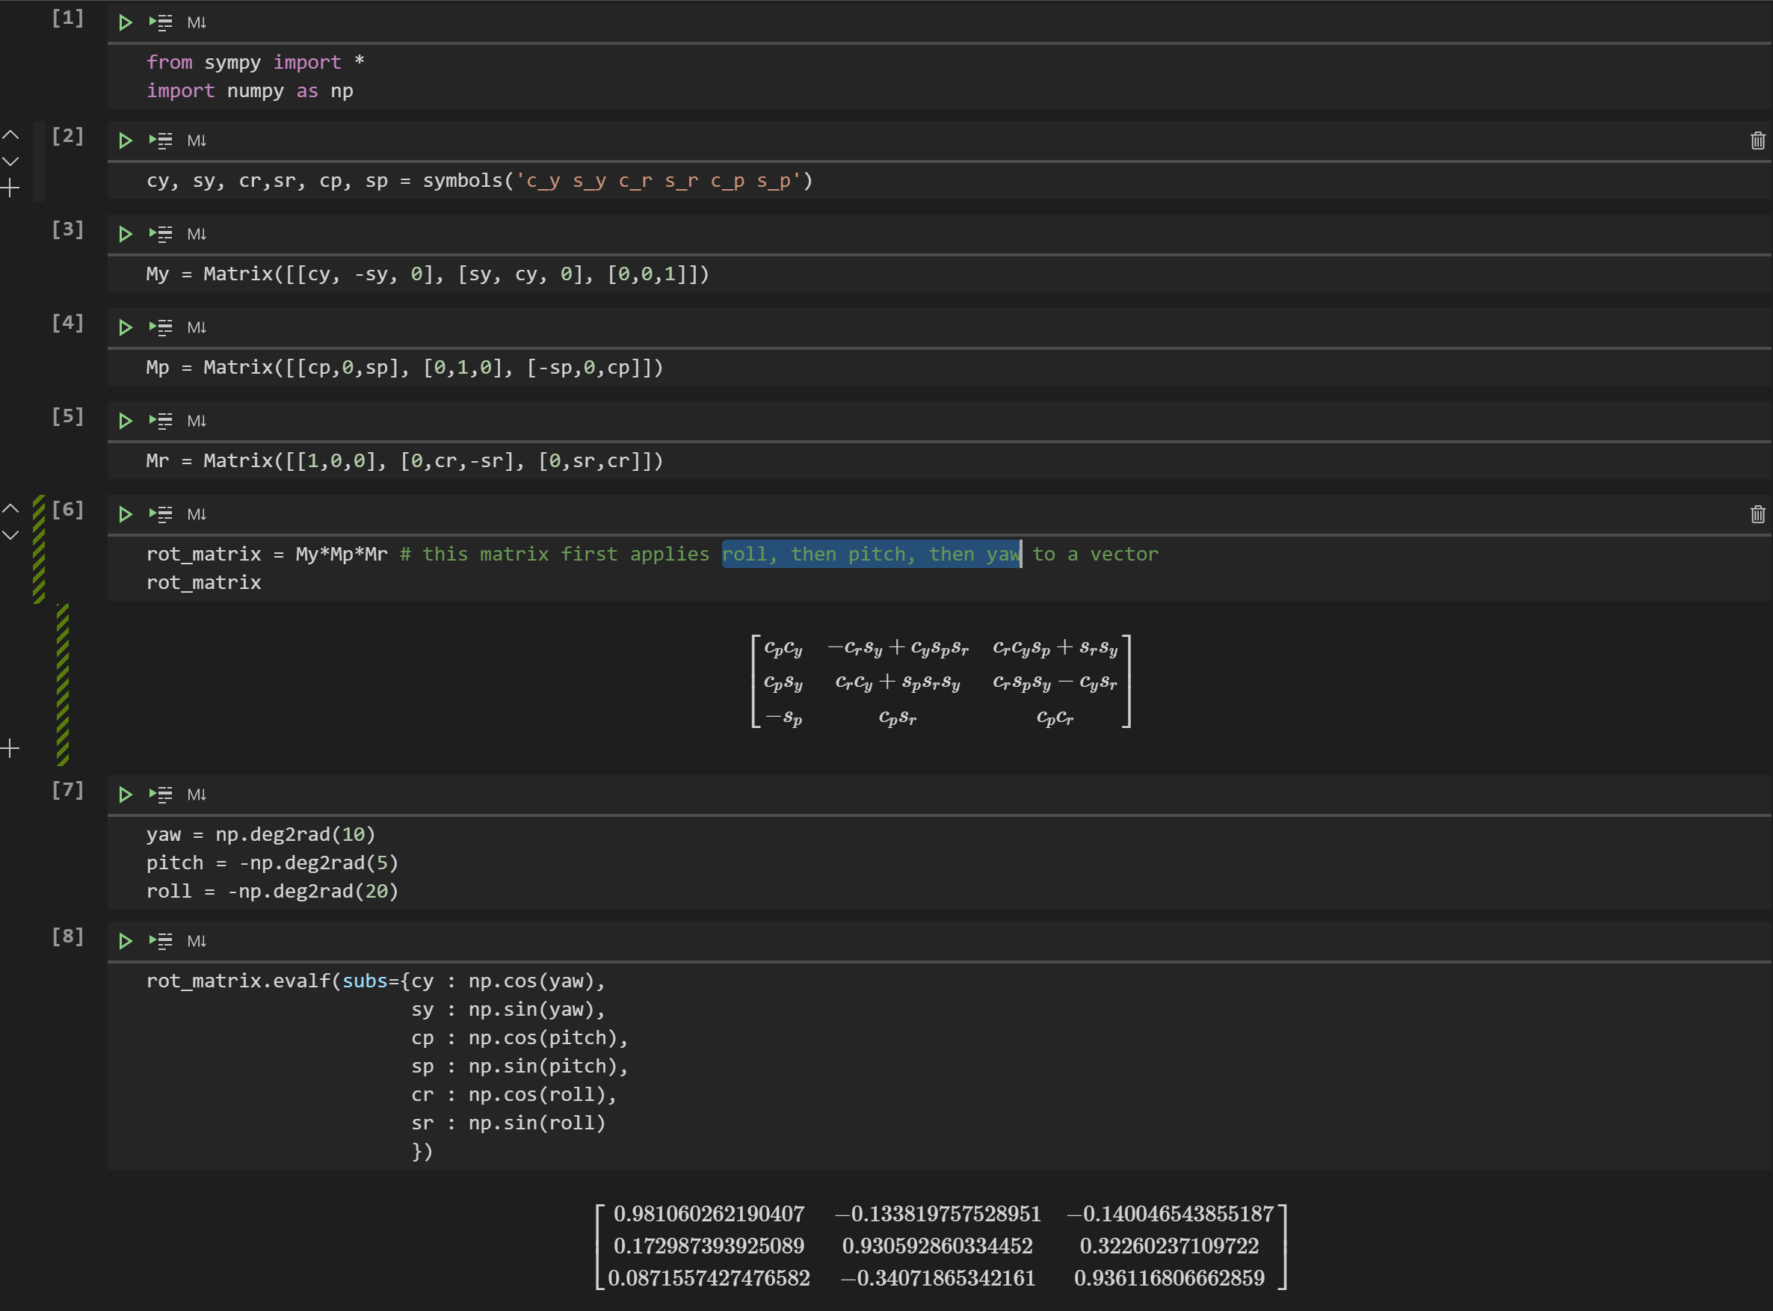
Task: Delete cell [2] using its trash icon
Action: 1757,140
